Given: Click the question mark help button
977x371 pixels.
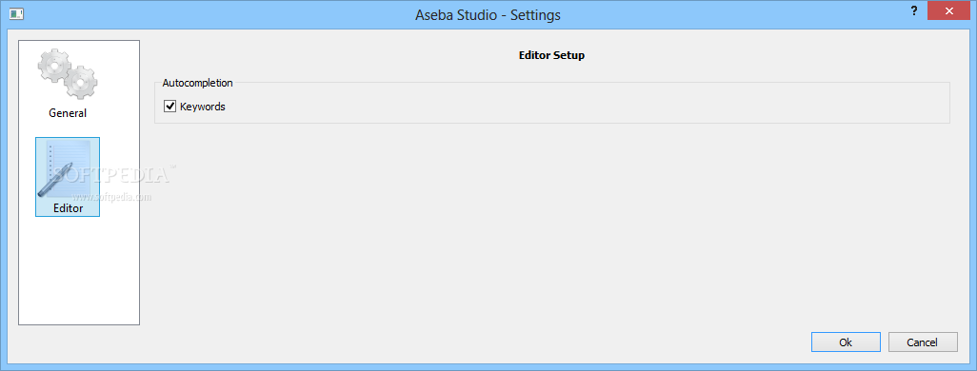Looking at the screenshot, I should tap(914, 10).
